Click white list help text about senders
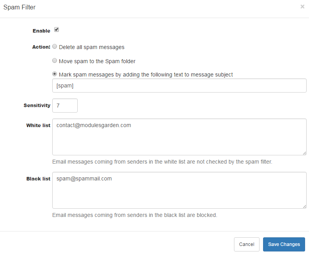Viewport: 309px width, 255px height. [x=162, y=162]
